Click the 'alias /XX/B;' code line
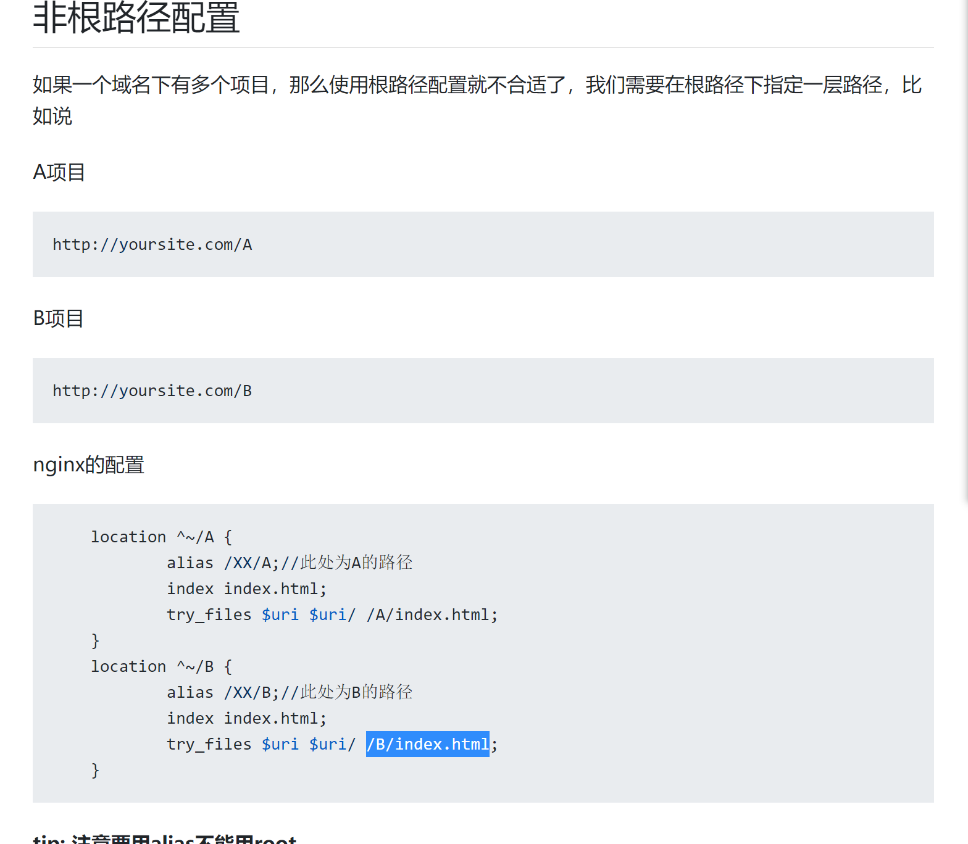968x844 pixels. click(x=222, y=693)
